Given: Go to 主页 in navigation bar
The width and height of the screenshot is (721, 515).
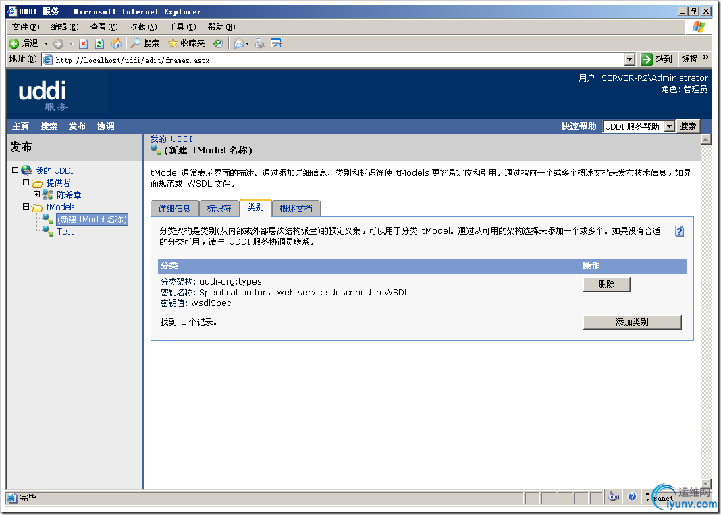Looking at the screenshot, I should 20,126.
